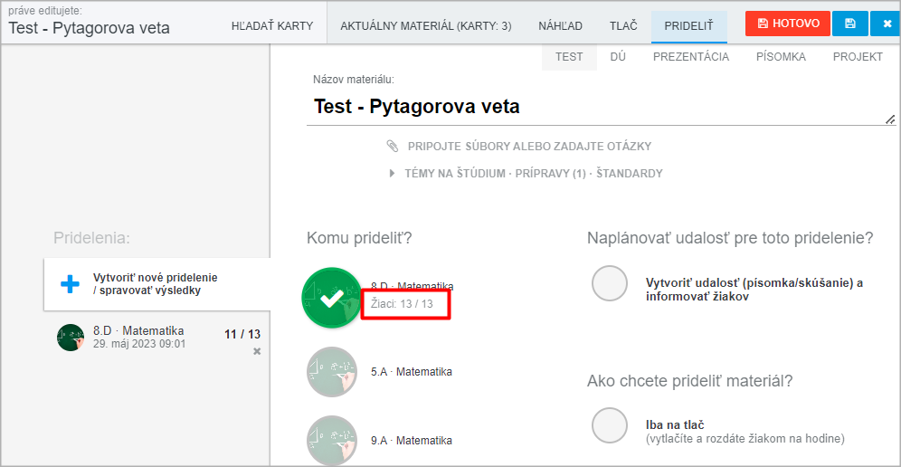Screen dimensions: 901x467
Task: Click the red Hotovo button
Action: coord(788,24)
